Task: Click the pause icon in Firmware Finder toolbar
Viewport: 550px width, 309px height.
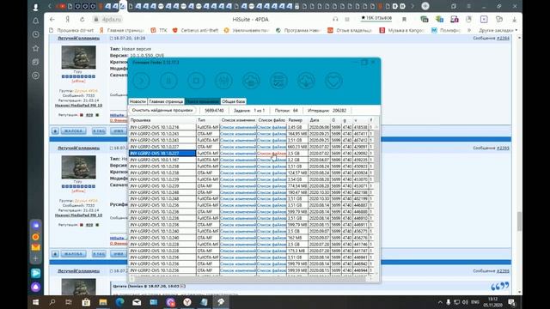Action: (168, 81)
